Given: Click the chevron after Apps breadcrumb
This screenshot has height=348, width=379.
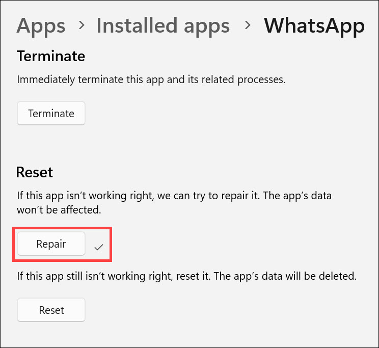Looking at the screenshot, I should [81, 26].
